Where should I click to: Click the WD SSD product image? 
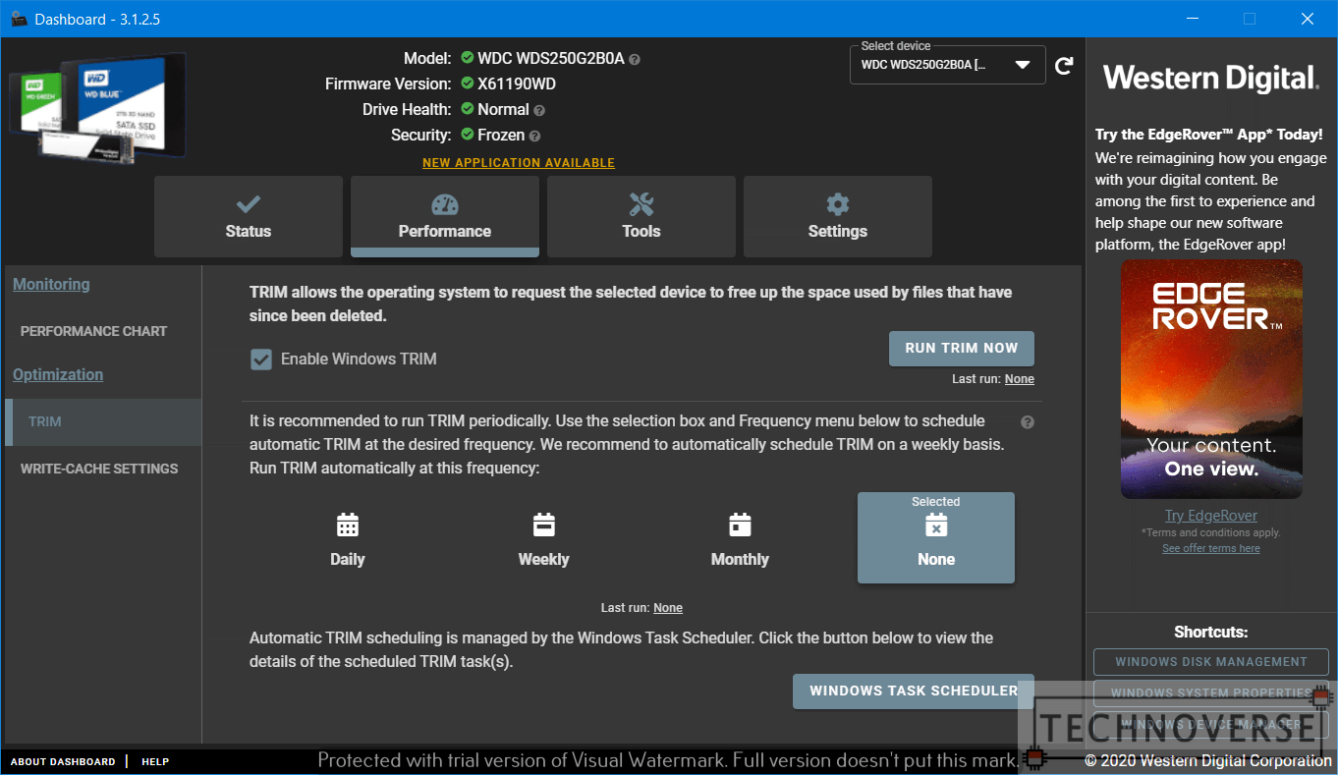[x=97, y=106]
